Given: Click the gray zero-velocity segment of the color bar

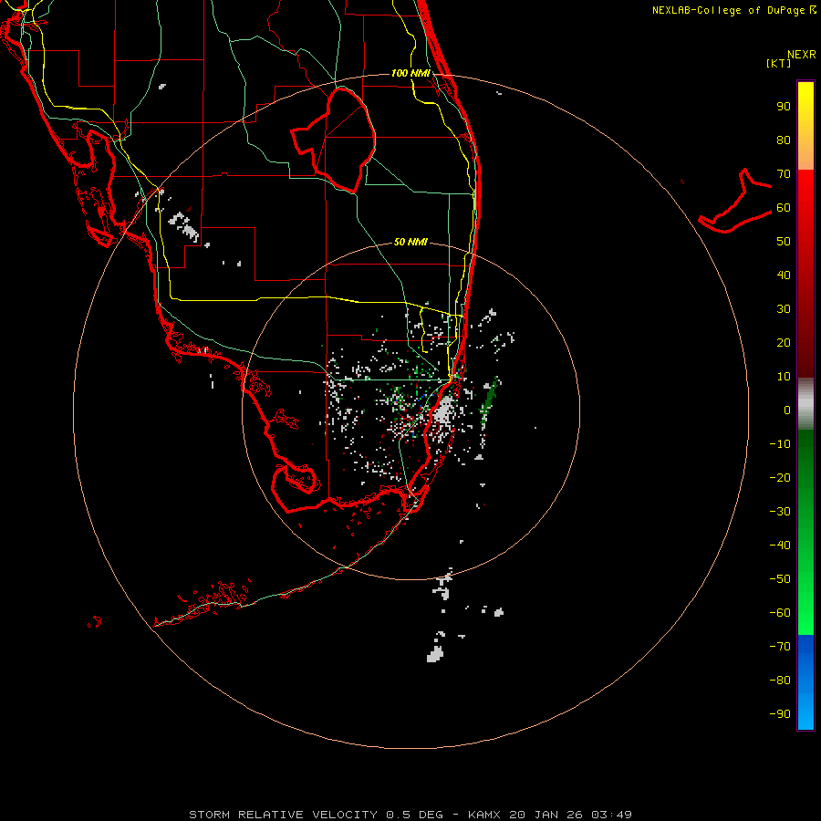Looking at the screenshot, I should click(805, 404).
